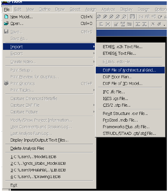Click Exit in File menu
The image size is (168, 192).
49,185
